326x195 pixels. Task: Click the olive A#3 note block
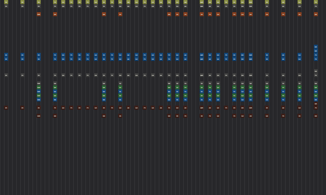click(x=202, y=2)
